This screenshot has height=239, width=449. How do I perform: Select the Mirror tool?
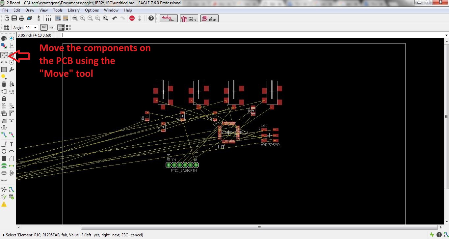[4, 62]
